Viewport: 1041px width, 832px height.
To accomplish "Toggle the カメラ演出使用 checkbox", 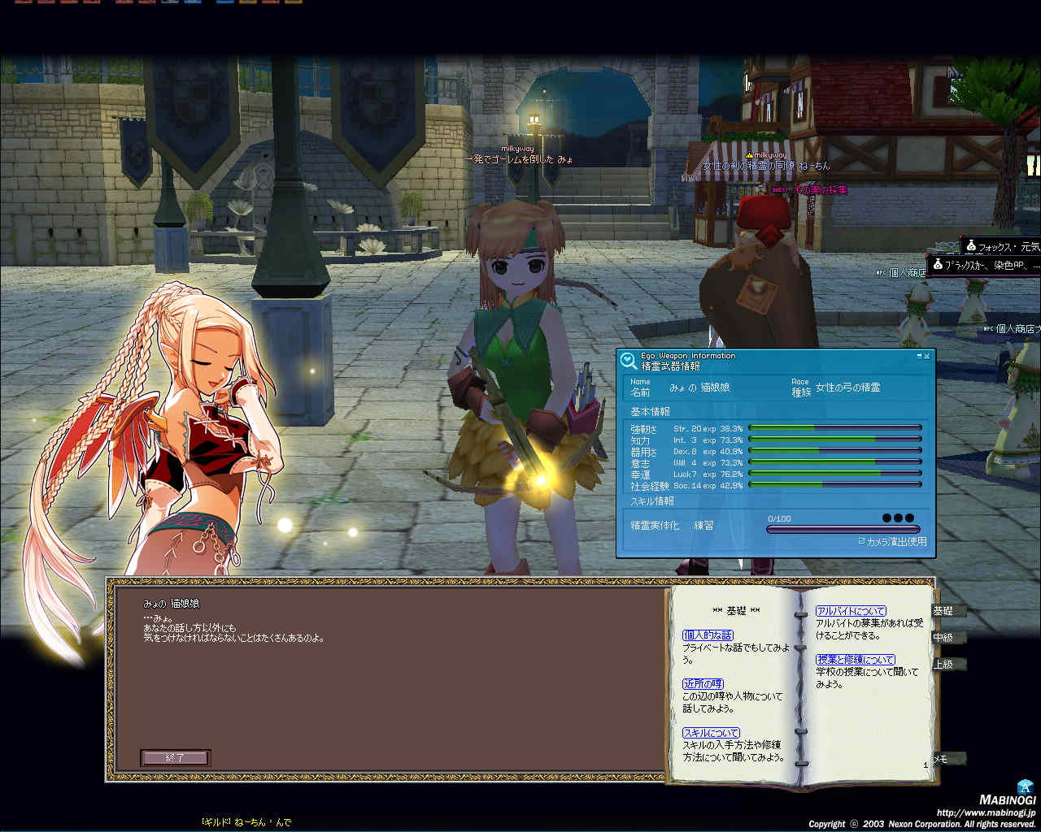I will pyautogui.click(x=862, y=540).
